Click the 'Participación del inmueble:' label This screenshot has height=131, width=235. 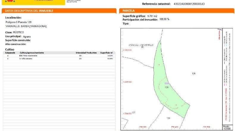140,20
